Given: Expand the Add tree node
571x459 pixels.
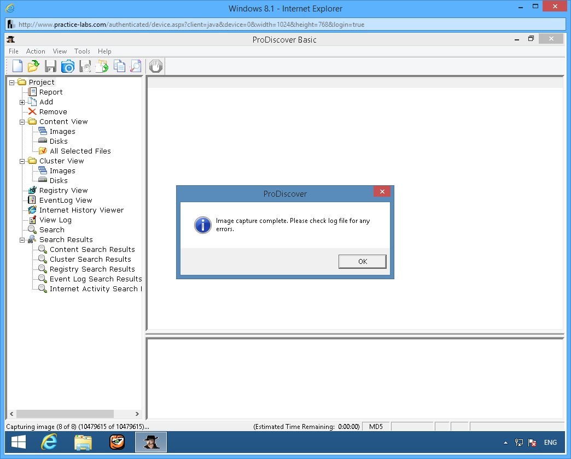Looking at the screenshot, I should (x=22, y=102).
